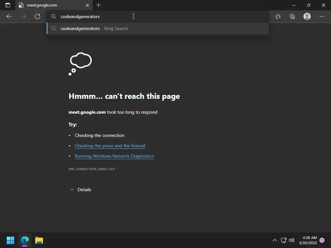Click the forward arrow button
331x248 pixels.
23,16
